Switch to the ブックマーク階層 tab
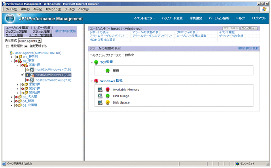Image resolution: width=271 pixels, height=168 pixels. (16, 31)
